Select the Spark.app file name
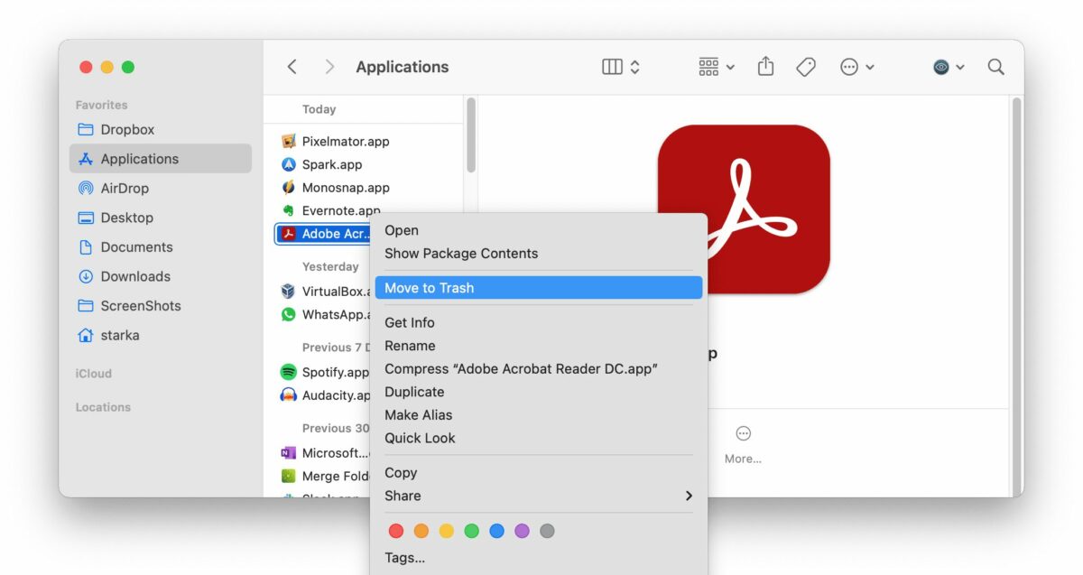This screenshot has height=575, width=1083. 332,164
